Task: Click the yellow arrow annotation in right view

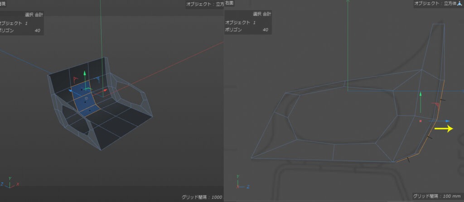Action: click(444, 128)
